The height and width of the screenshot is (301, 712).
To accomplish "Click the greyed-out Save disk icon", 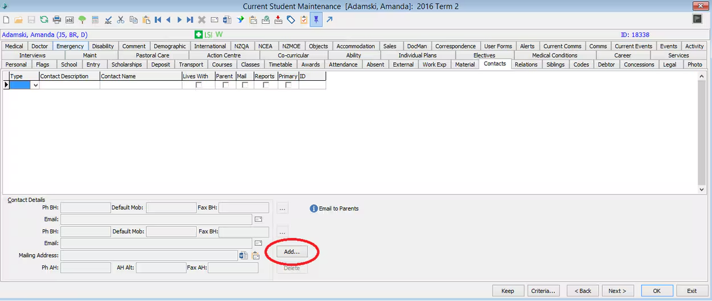I will (x=31, y=20).
